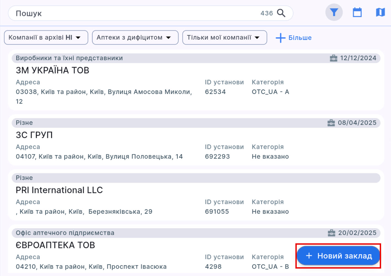Click into the Пошук search field
The width and height of the screenshot is (391, 276).
point(132,13)
